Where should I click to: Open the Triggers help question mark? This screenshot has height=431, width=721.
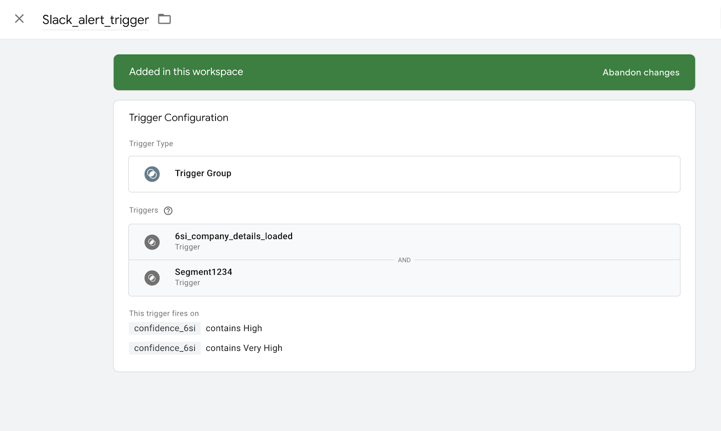click(168, 211)
